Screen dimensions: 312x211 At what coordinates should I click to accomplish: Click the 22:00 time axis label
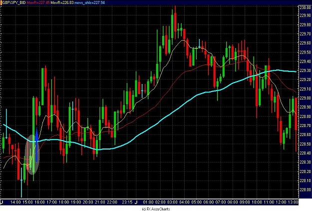click(x=112, y=202)
